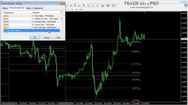Open the Входные параметры tab
Image resolution: width=188 pixels, height=105 pixels.
[17, 8]
